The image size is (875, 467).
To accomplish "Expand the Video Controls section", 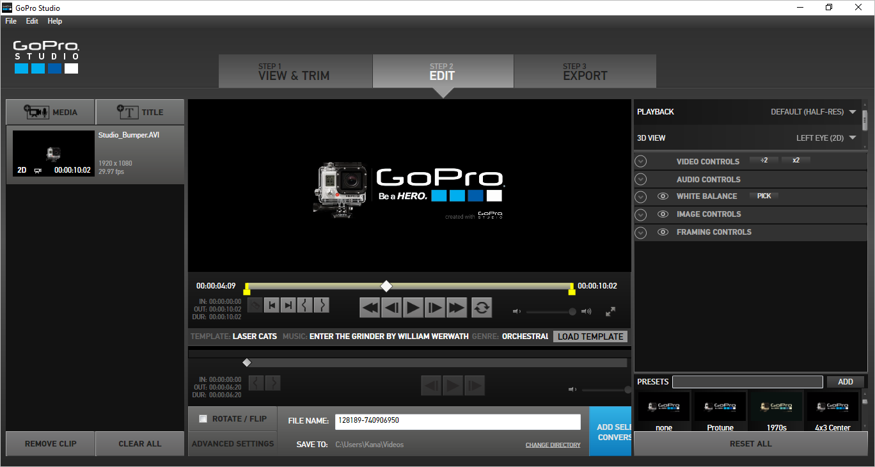I will click(641, 162).
